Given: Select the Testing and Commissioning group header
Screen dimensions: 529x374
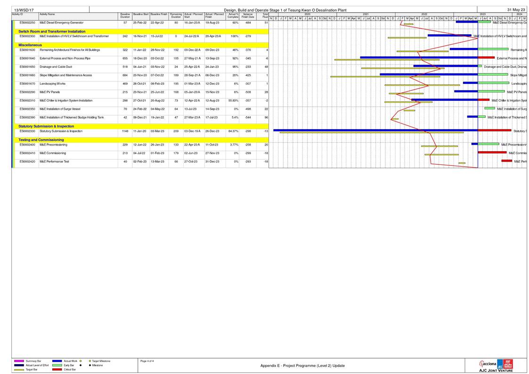Looking at the screenshot, I should pos(41,140).
